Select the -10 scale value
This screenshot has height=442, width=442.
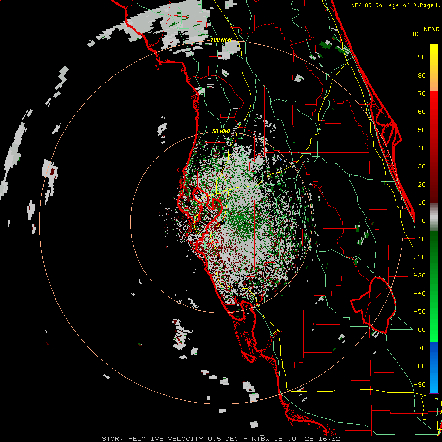[420, 239]
